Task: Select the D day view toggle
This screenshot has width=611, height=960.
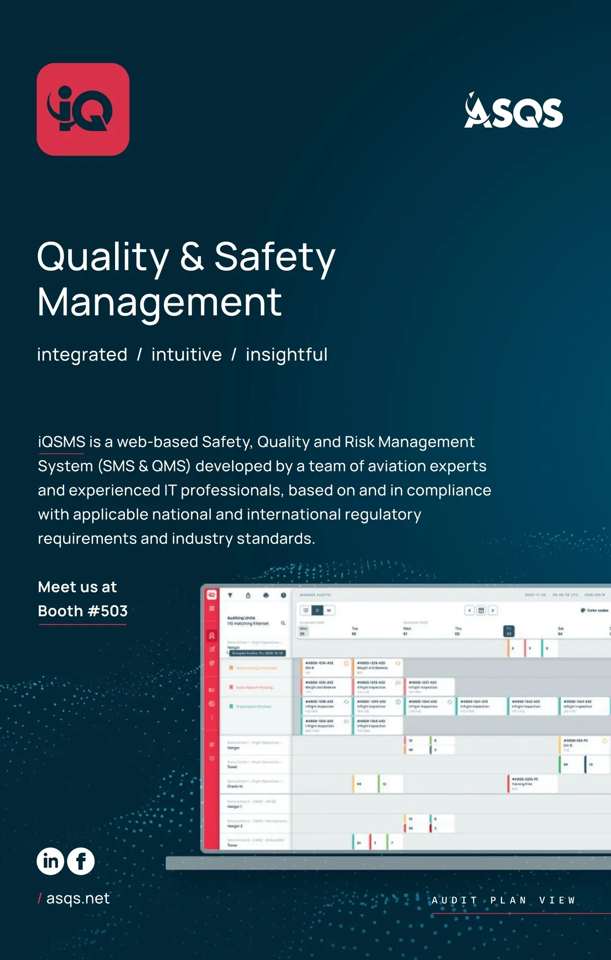Action: [317, 610]
